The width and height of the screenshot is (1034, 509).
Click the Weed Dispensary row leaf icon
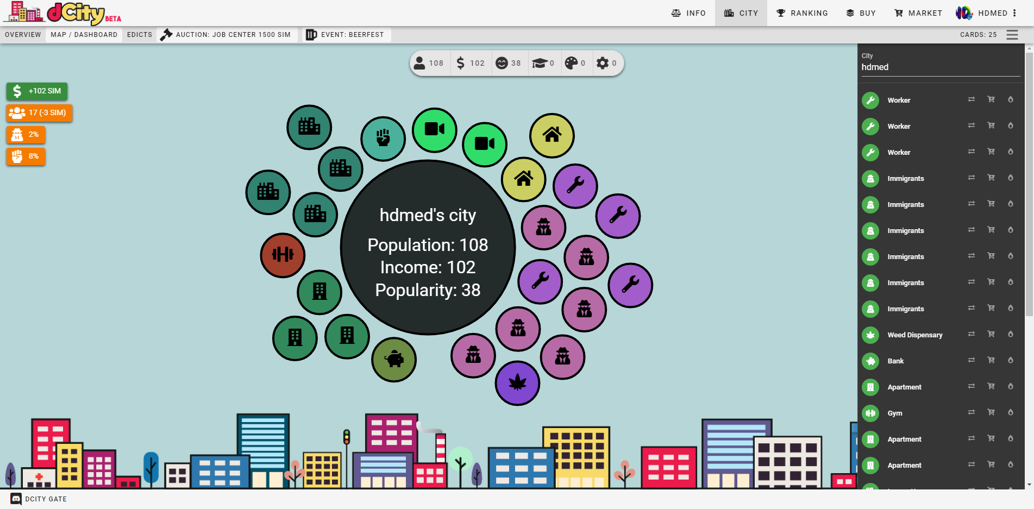pos(870,335)
